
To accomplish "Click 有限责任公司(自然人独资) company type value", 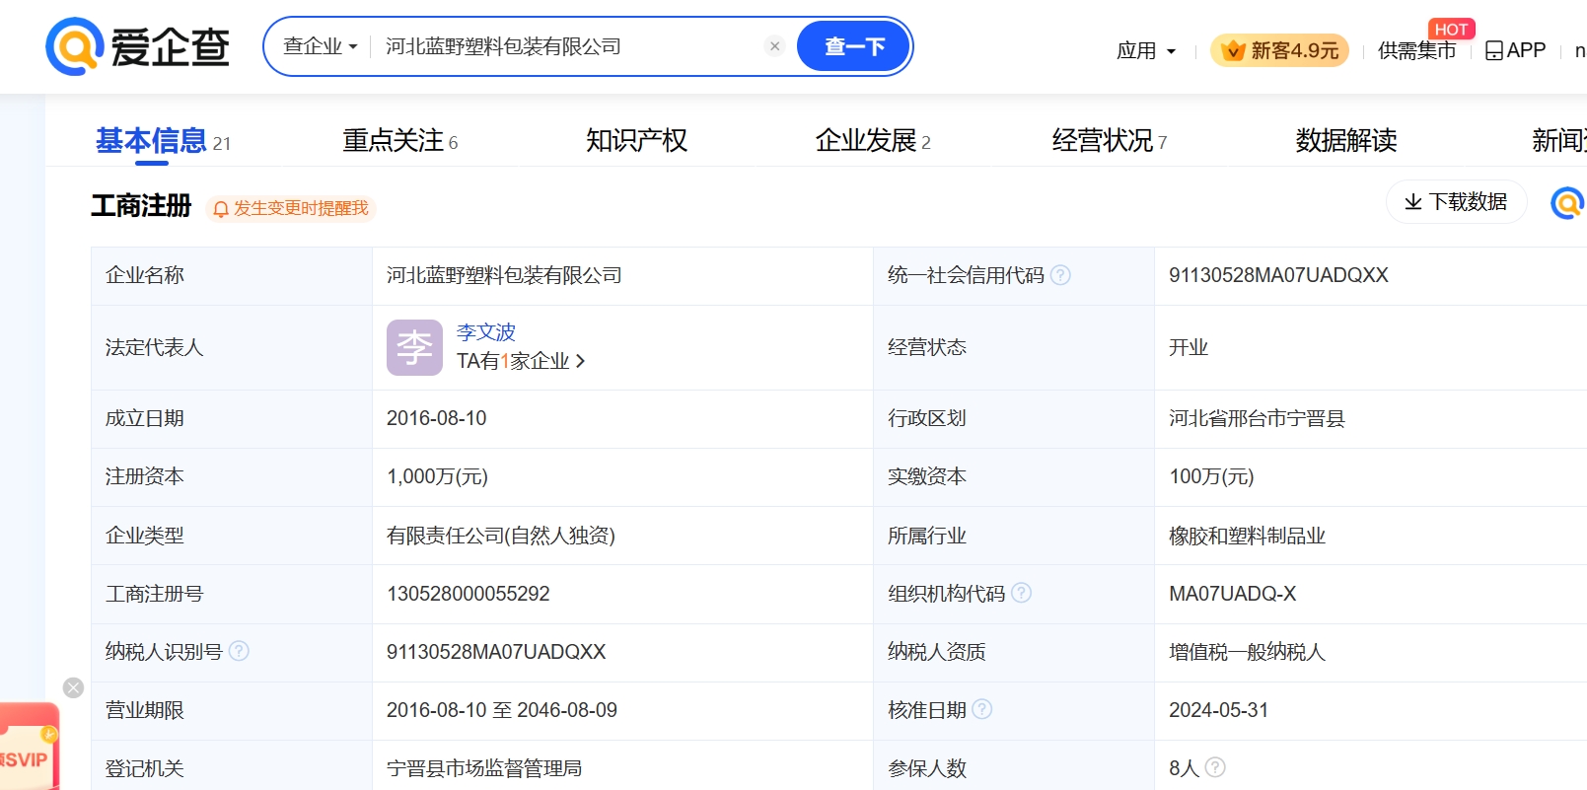I will pos(500,536).
